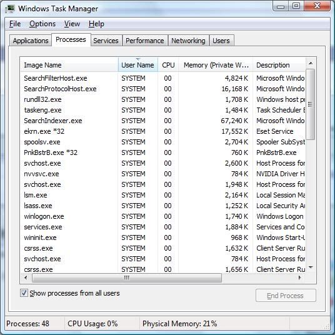335x335 pixels.
Task: Click the NVIDIA Driver description cell
Action: coord(280,174)
